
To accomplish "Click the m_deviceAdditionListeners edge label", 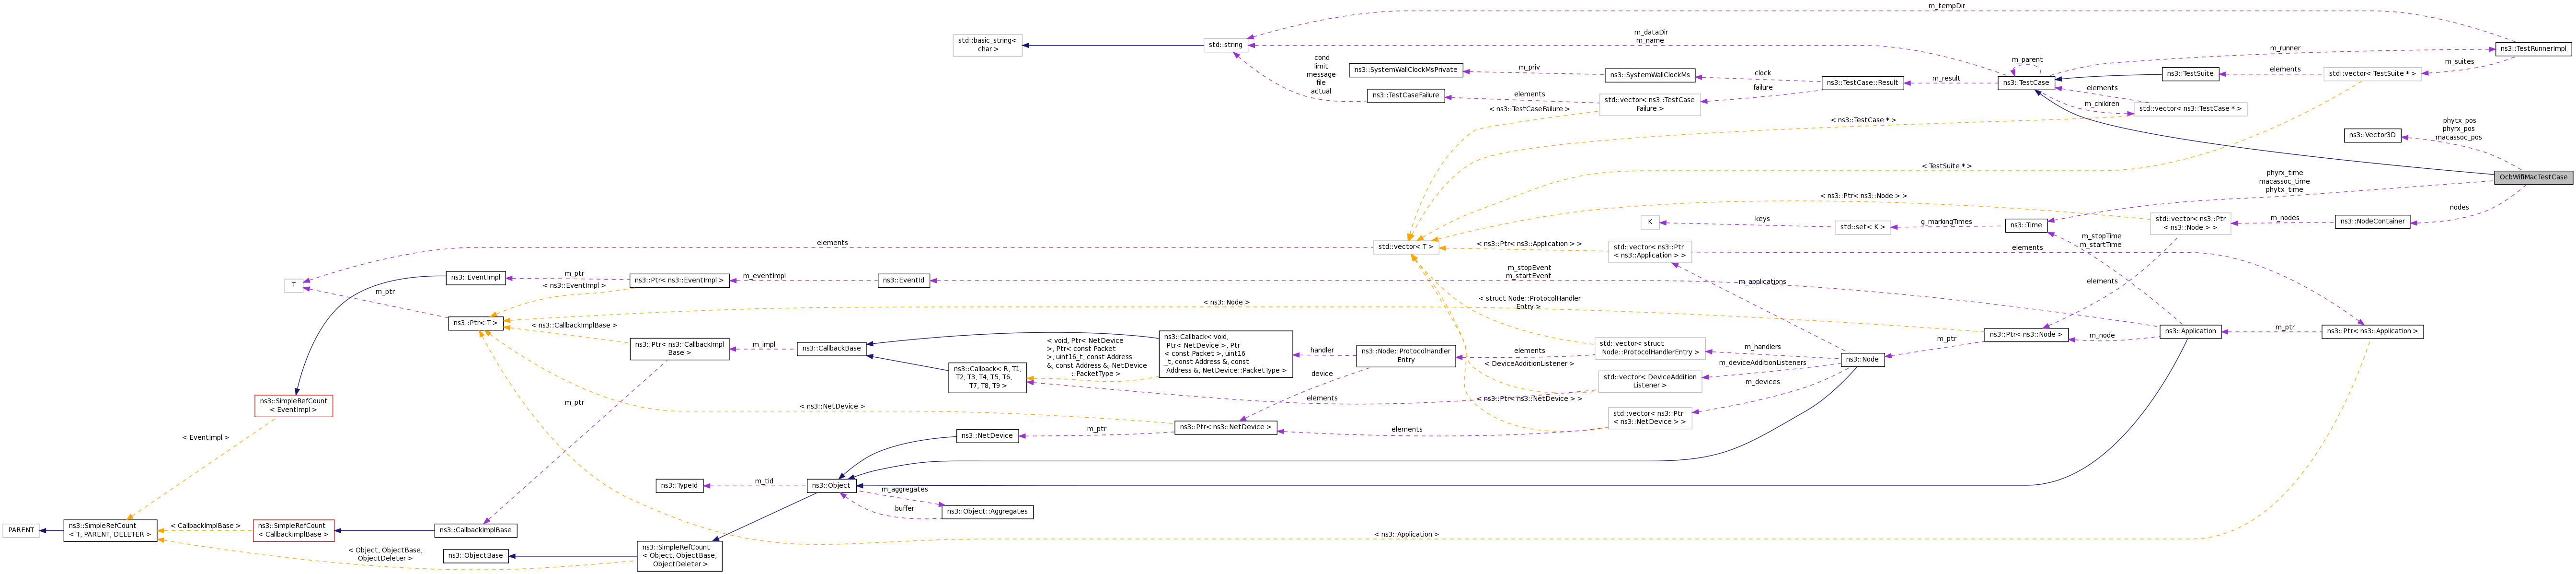I will coord(1762,363).
